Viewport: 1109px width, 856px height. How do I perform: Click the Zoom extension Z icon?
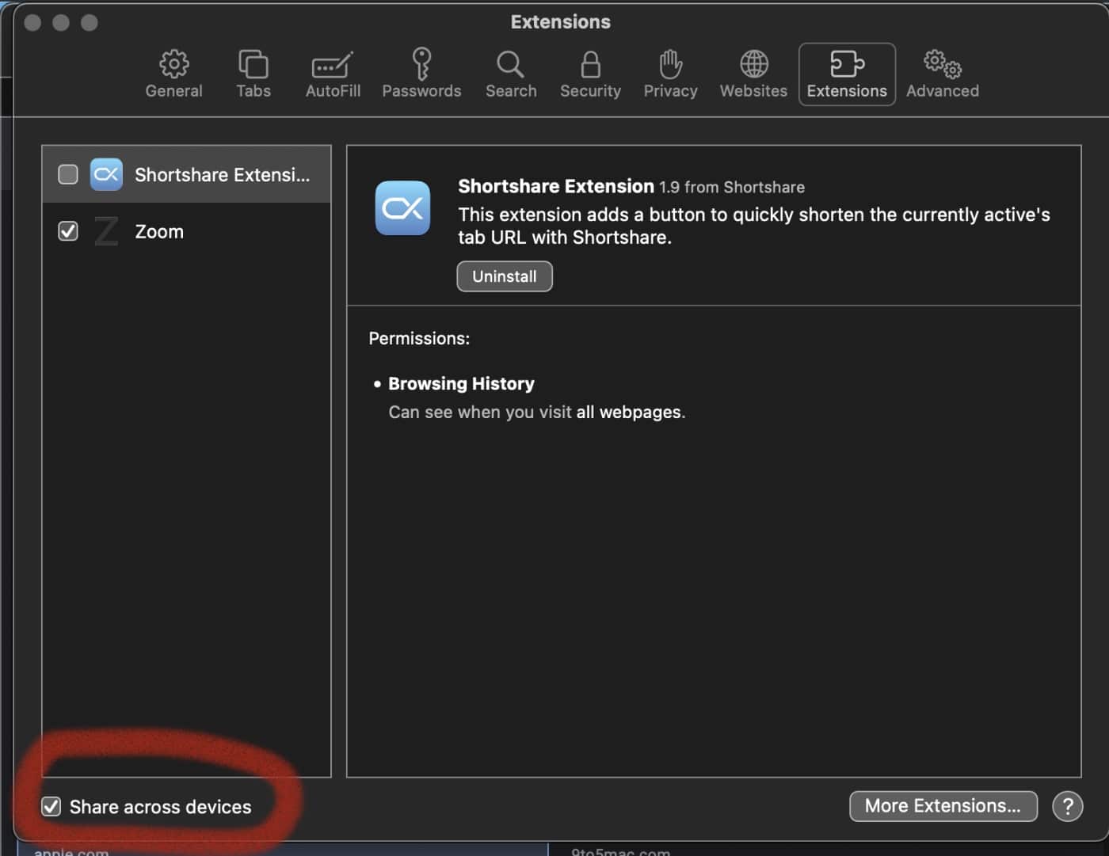click(106, 231)
